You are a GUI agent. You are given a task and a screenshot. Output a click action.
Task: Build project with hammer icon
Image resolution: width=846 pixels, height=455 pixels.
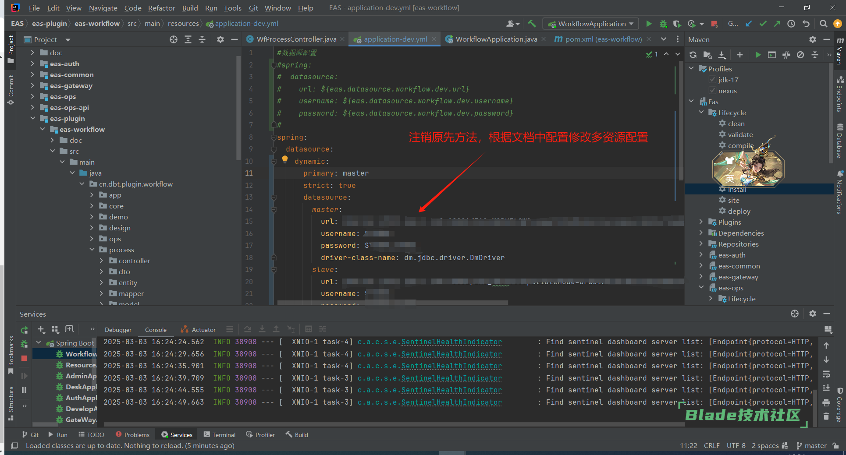(532, 24)
